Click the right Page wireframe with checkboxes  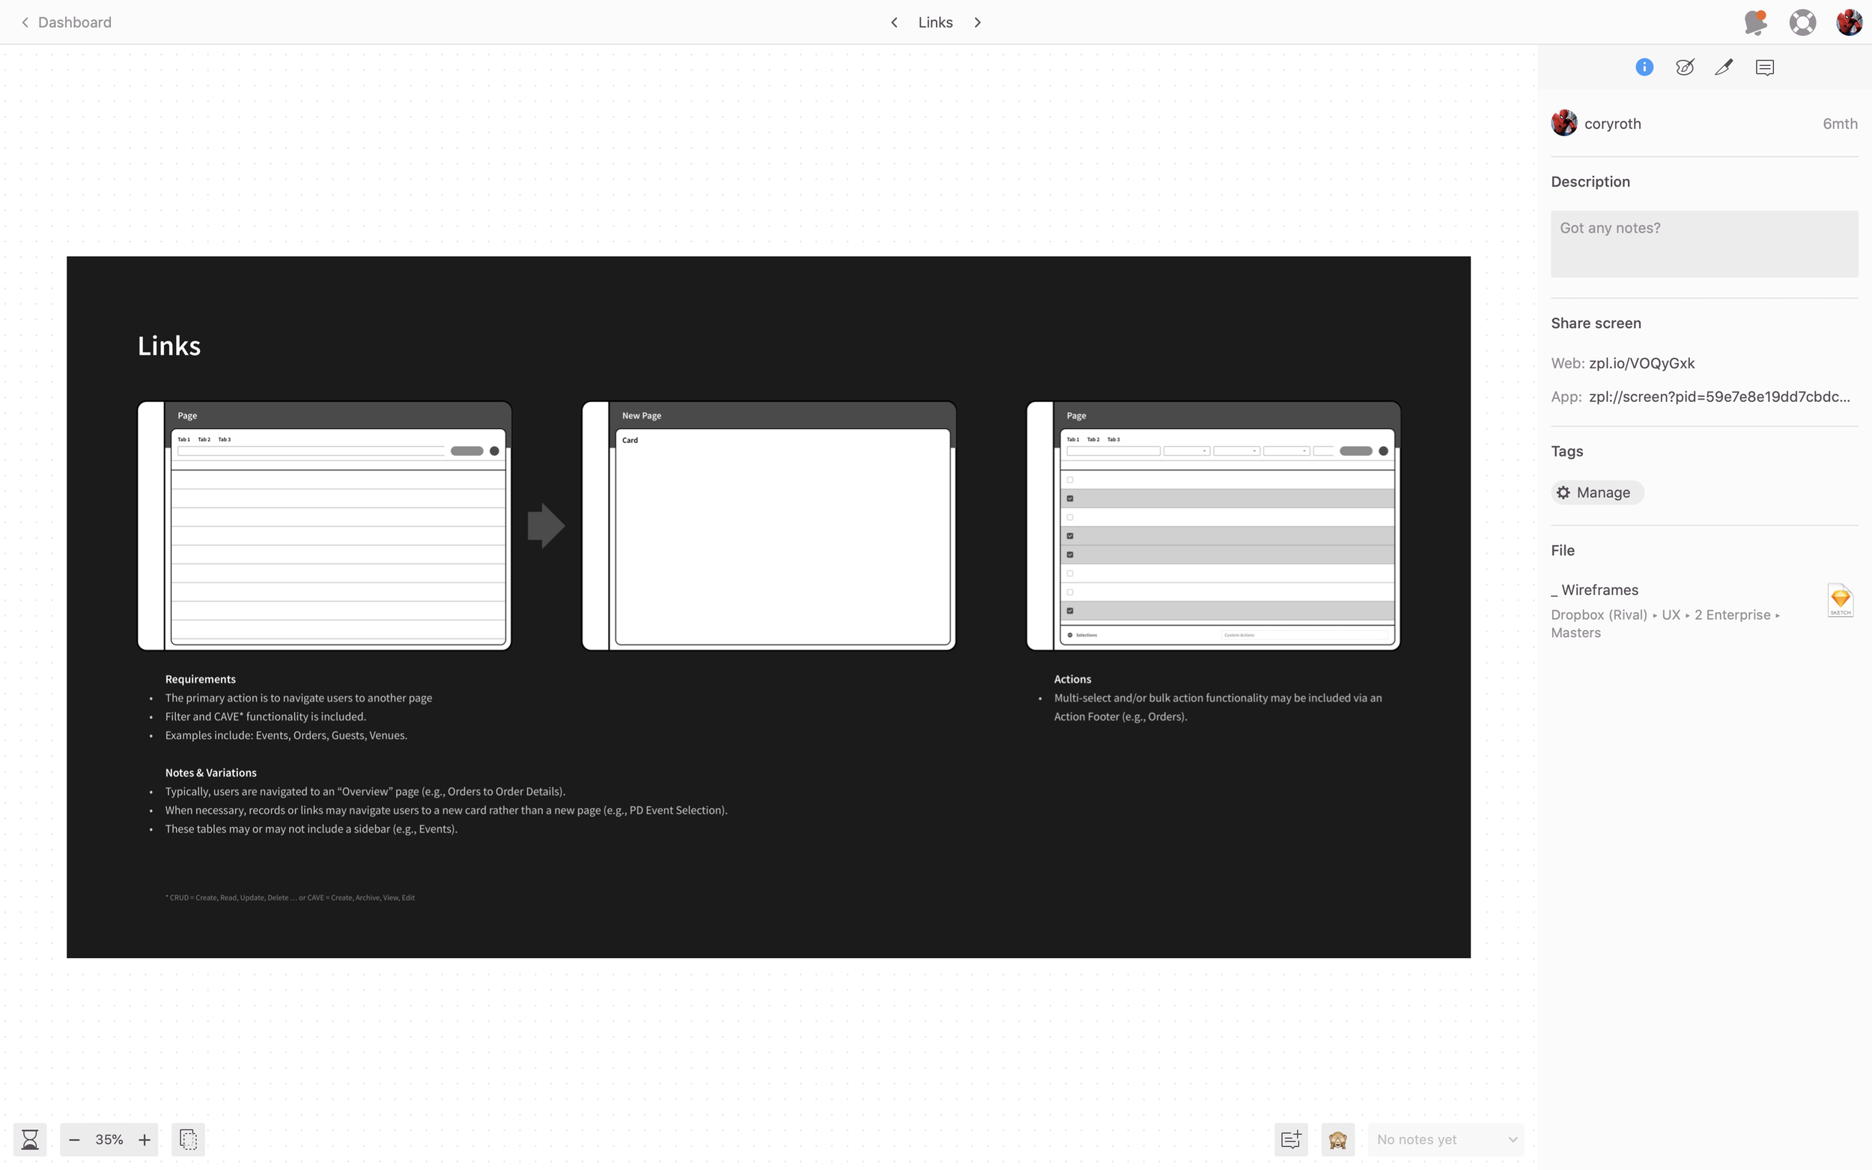(x=1214, y=525)
